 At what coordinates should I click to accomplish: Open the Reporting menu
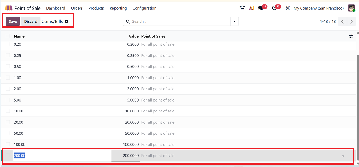pos(118,8)
